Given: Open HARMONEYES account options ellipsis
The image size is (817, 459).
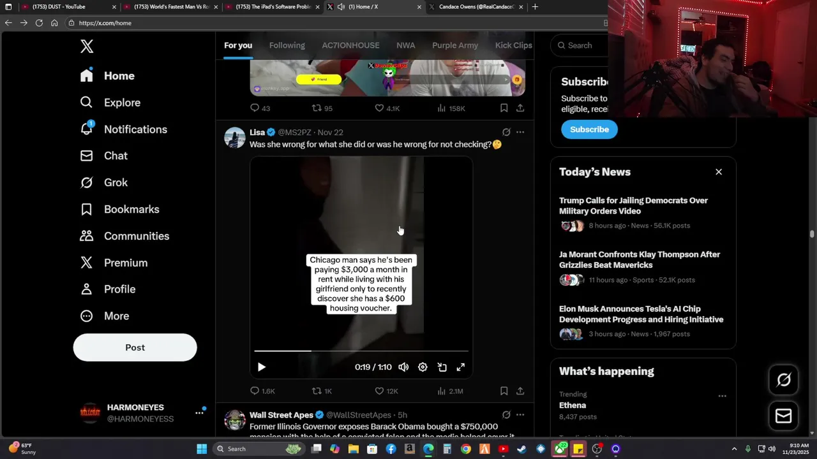Looking at the screenshot, I should [199, 413].
